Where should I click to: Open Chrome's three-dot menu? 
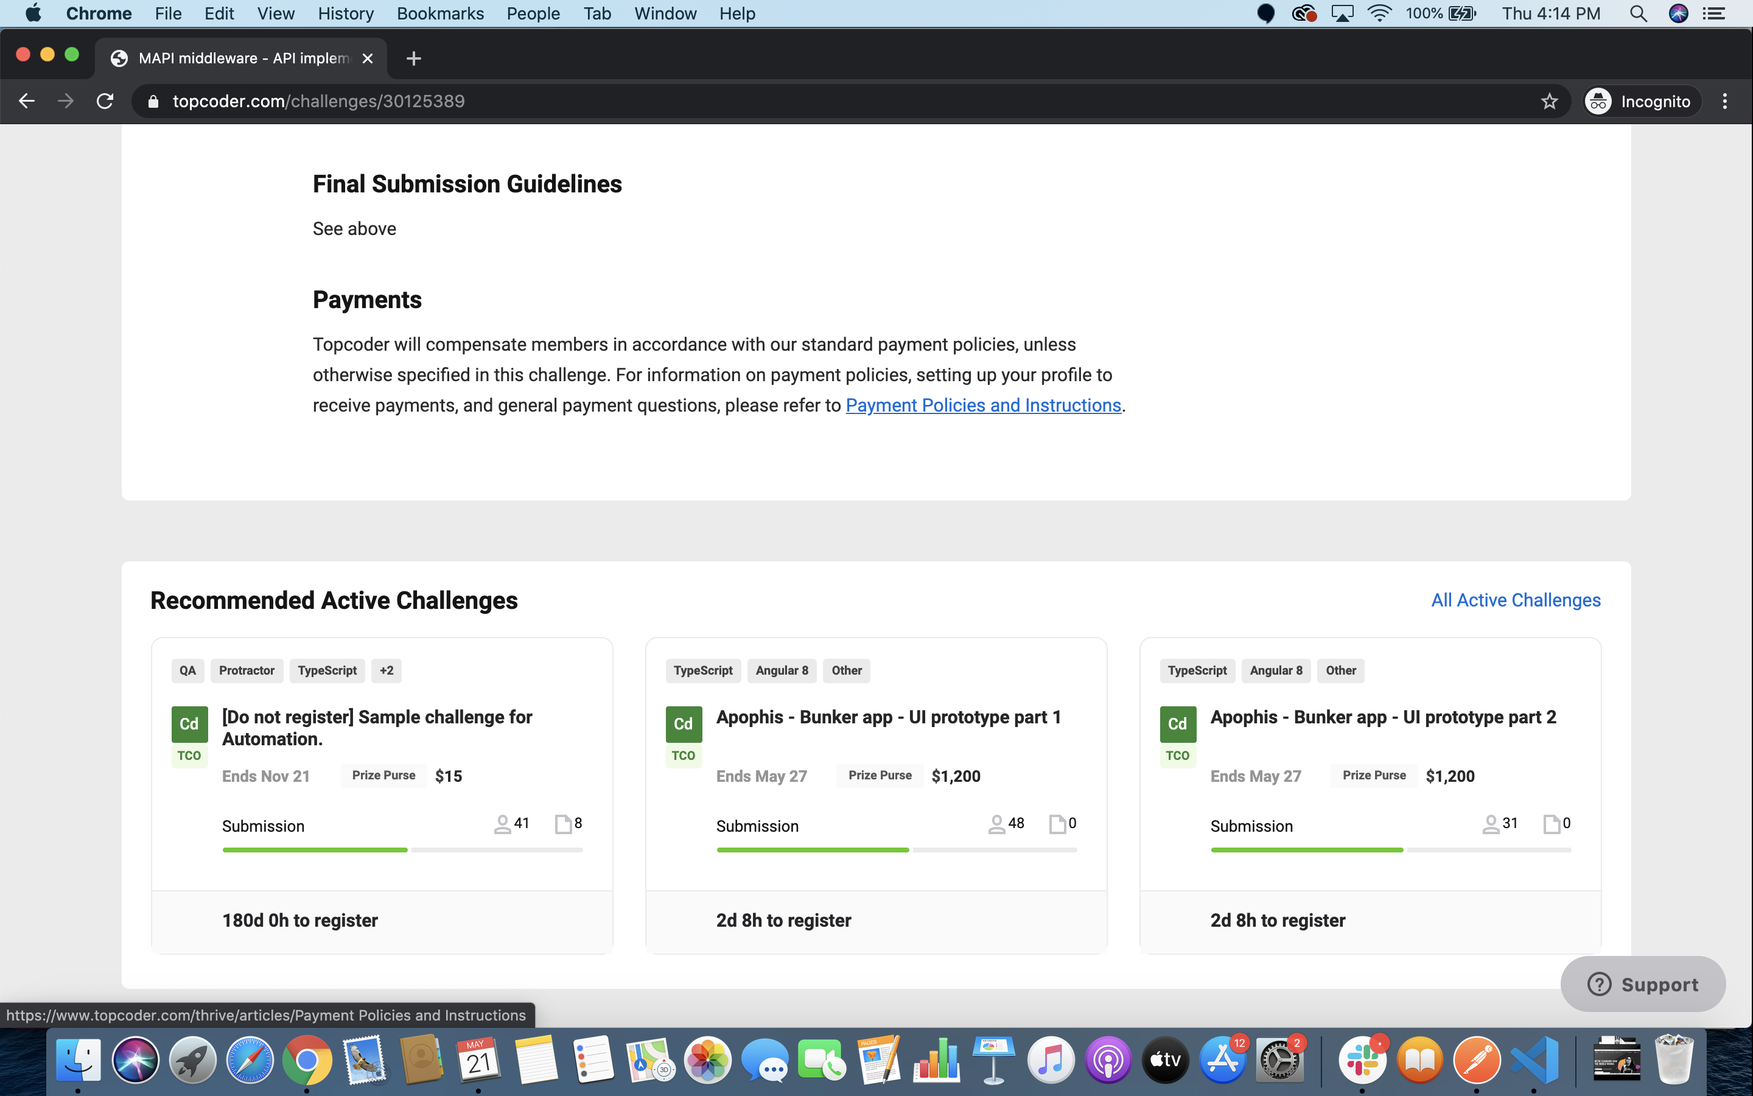(1725, 102)
